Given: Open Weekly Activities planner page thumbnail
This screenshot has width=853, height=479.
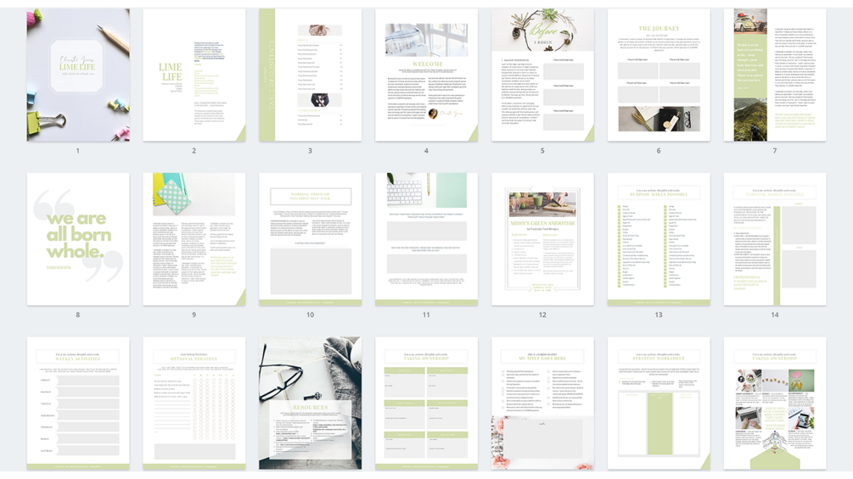Looking at the screenshot, I should 78,403.
